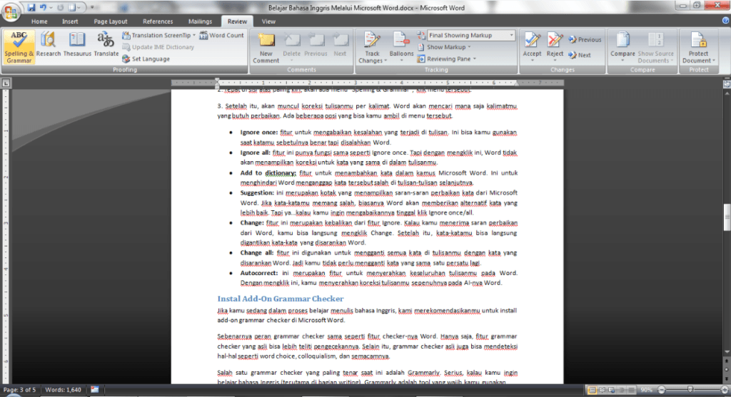
Task: Open Microsoft Word Help icon
Action: click(725, 21)
